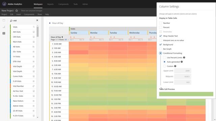
Task: Click the icon beside Cume Visits
Action: 34,76
